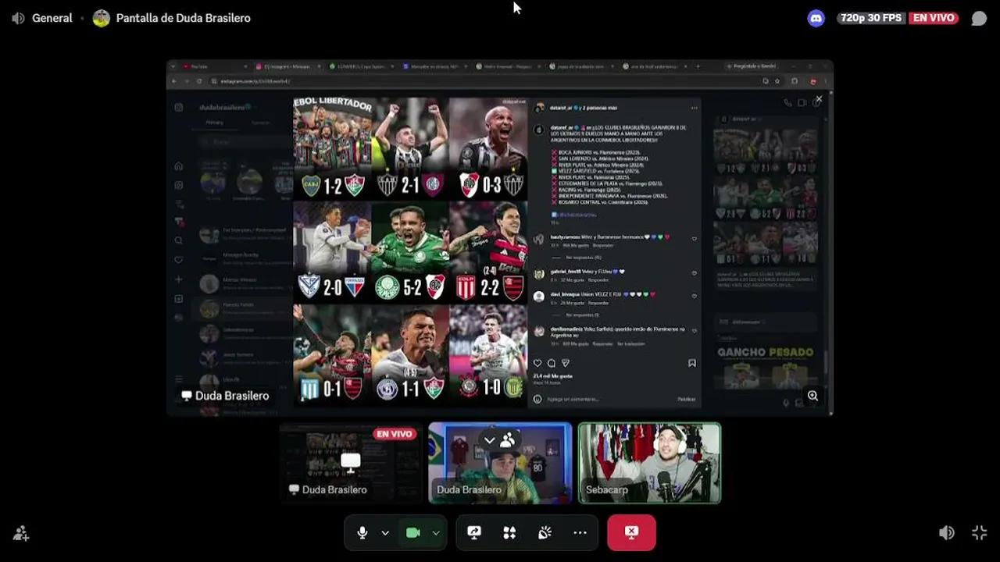The height and width of the screenshot is (562, 1000).
Task: Select the Sebacarp camera tile
Action: [649, 463]
